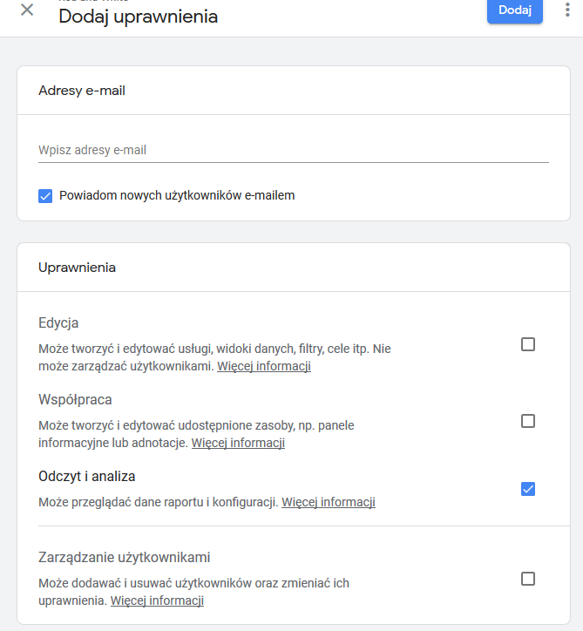Click the Uprawnienia section header

78,268
